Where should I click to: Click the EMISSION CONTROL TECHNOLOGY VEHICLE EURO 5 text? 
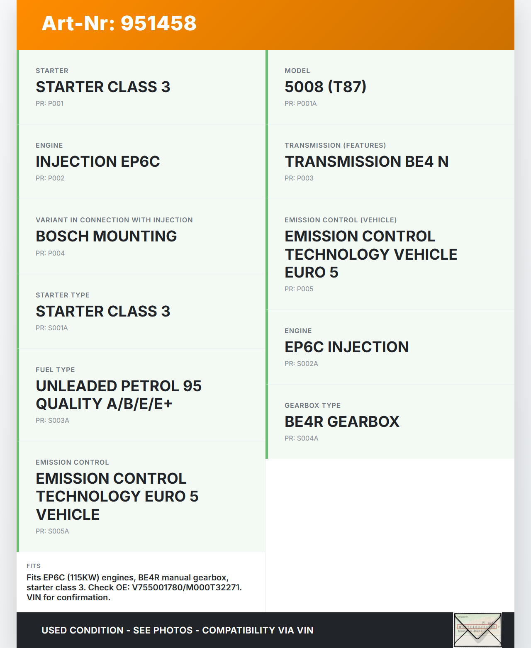(x=370, y=254)
